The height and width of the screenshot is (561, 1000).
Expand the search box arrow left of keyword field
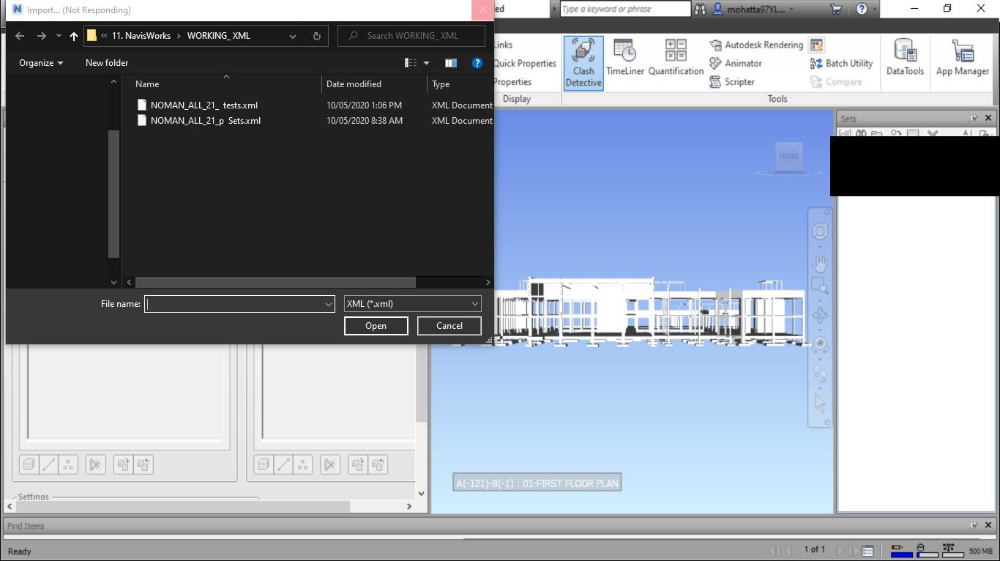555,9
